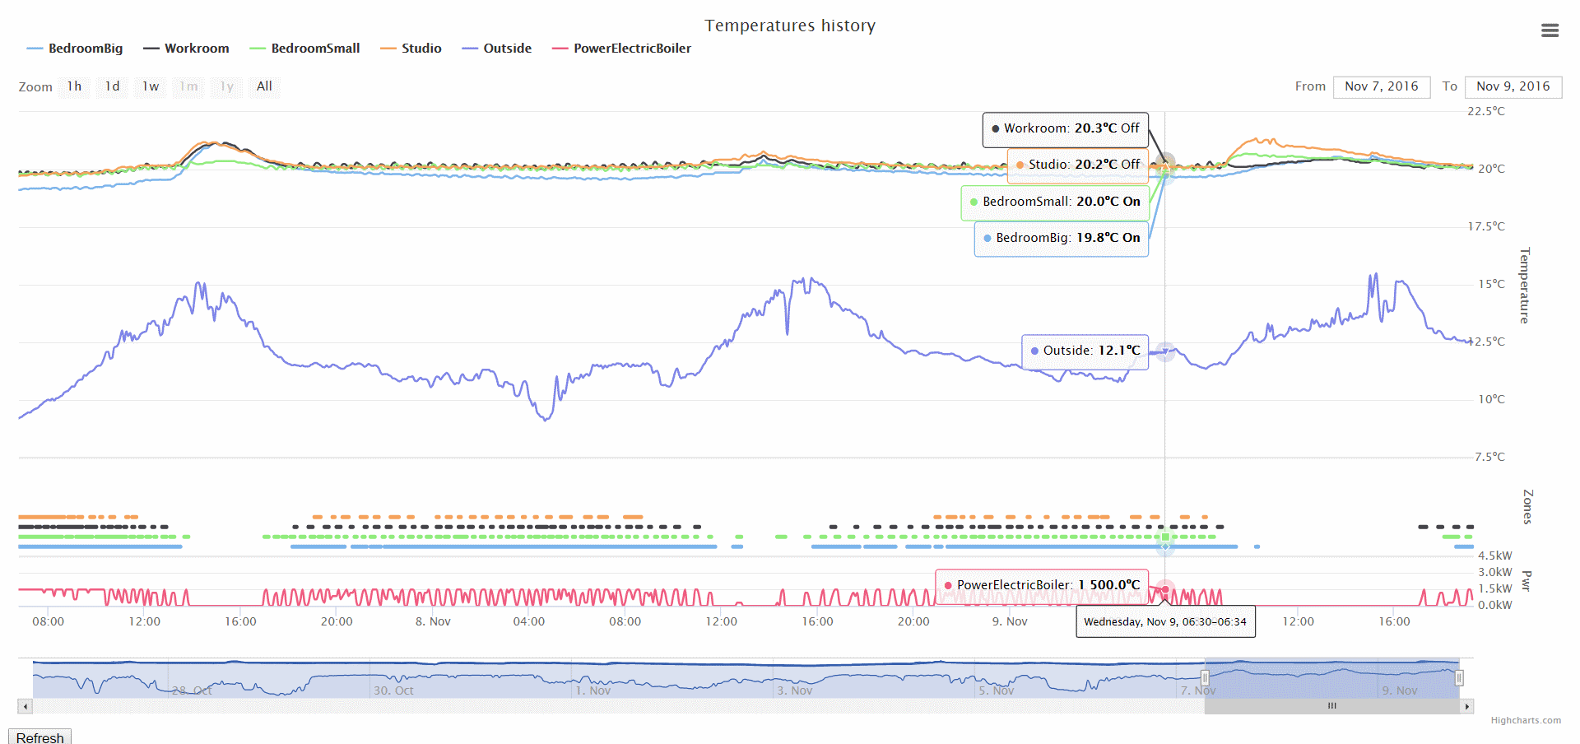Viewport: 1580px width, 744px height.
Task: Click the navigator right scroll arrow
Action: click(1466, 706)
